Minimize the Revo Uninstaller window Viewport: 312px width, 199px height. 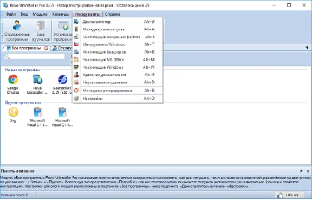click(x=274, y=5)
